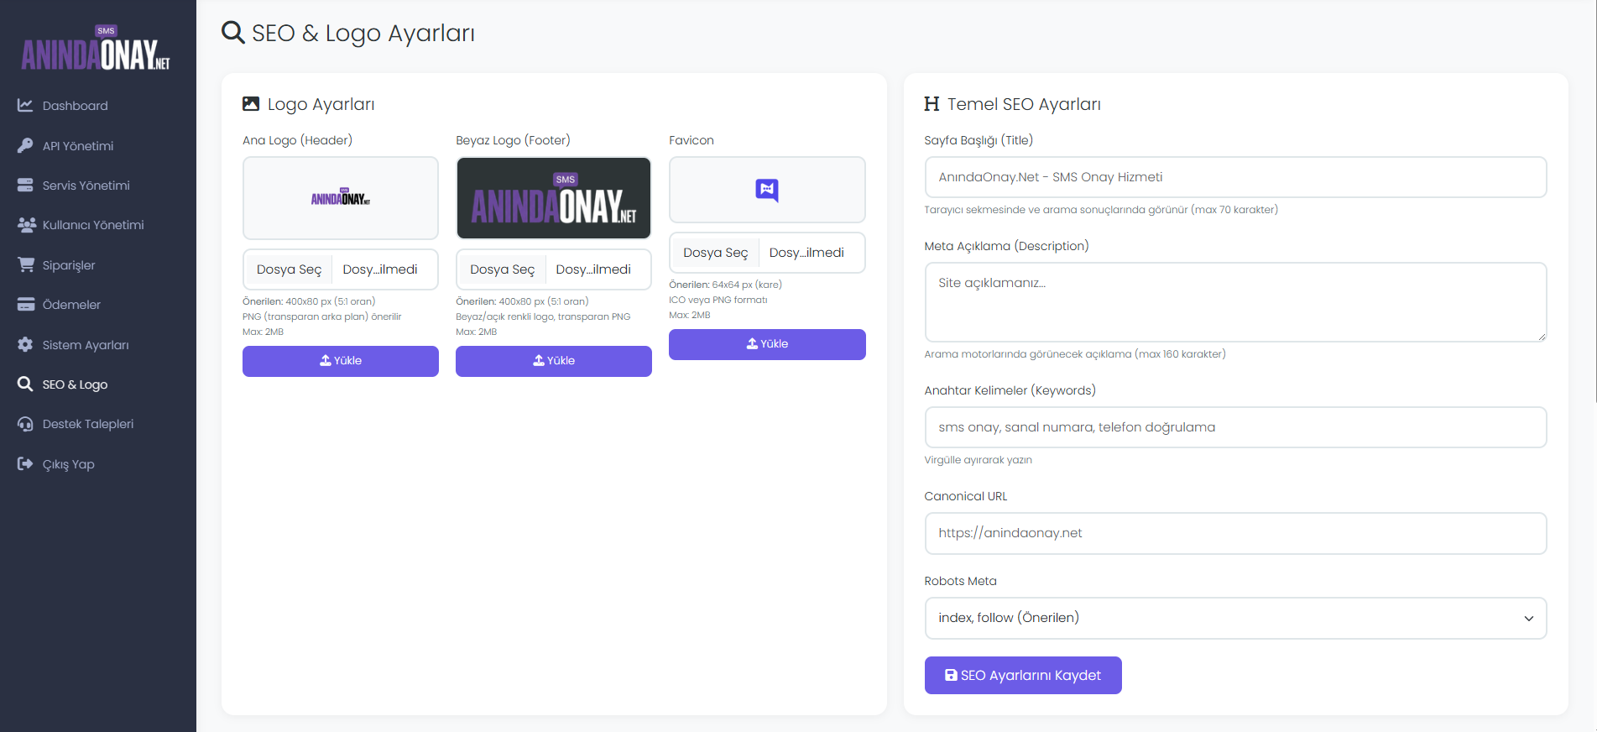1597x732 pixels.
Task: Click the AnindaOnay.net sidebar logo
Action: pyautogui.click(x=96, y=49)
